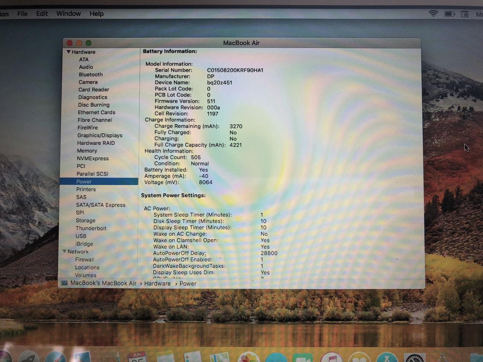
Task: Open System Preferences gear in Dock
Action: click(x=414, y=358)
